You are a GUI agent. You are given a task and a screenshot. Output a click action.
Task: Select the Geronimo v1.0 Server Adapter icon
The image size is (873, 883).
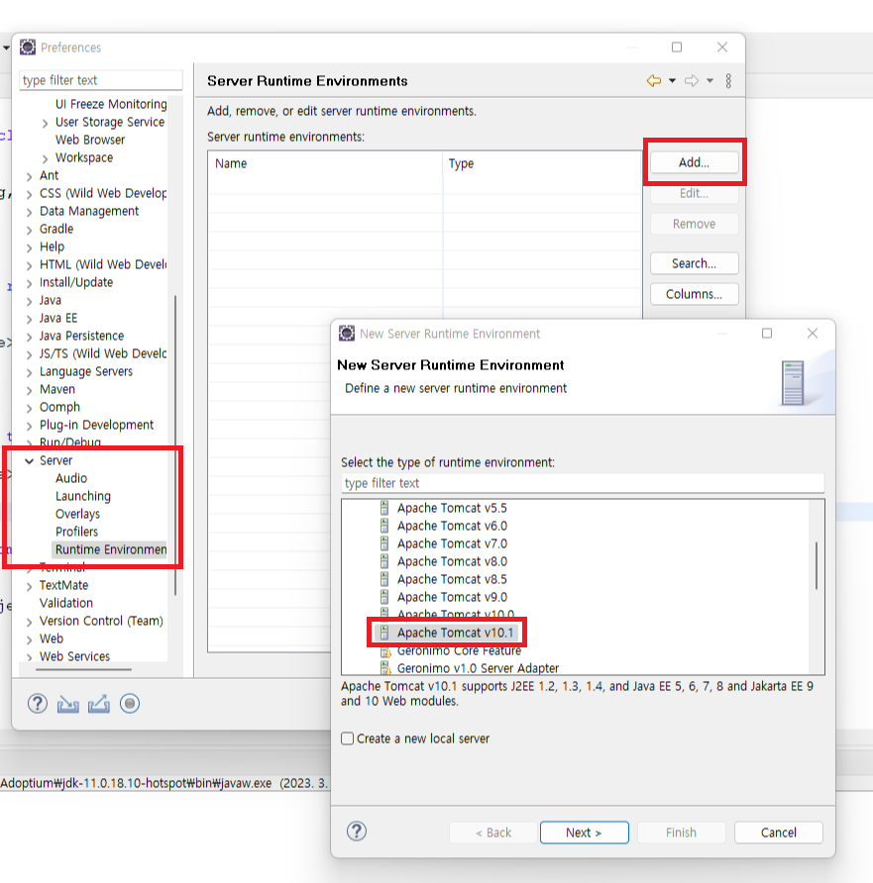tap(385, 668)
